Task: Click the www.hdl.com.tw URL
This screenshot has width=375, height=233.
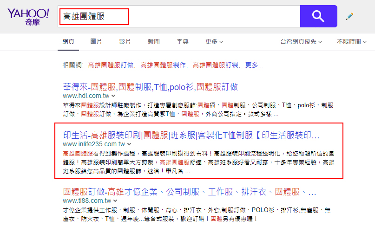Action: (86, 96)
